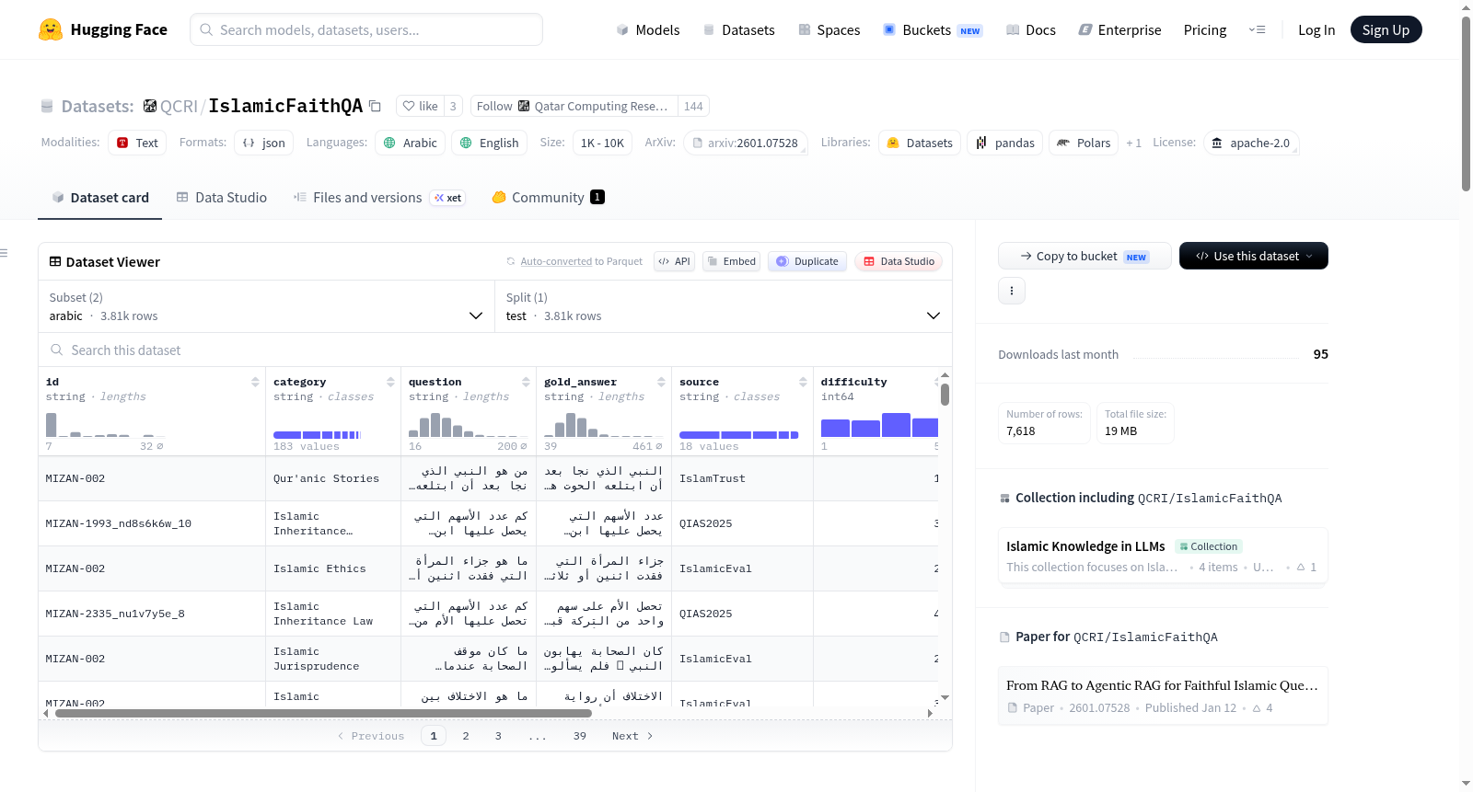Select the Datasets library tag

point(920,143)
